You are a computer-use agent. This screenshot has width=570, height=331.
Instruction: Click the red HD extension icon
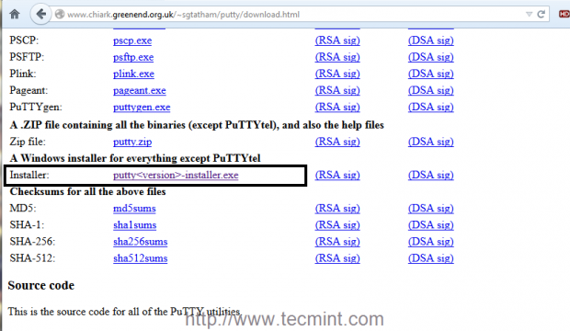pos(564,14)
